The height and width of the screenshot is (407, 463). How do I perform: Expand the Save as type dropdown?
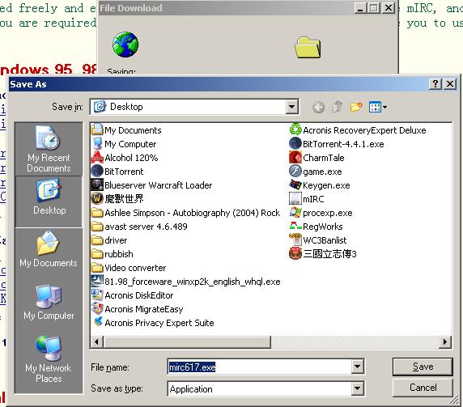357,388
